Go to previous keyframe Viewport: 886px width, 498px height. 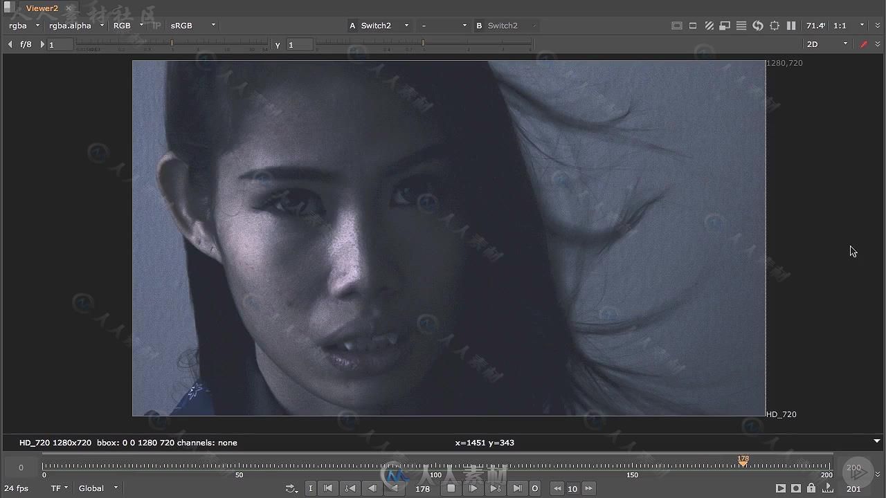click(x=350, y=488)
